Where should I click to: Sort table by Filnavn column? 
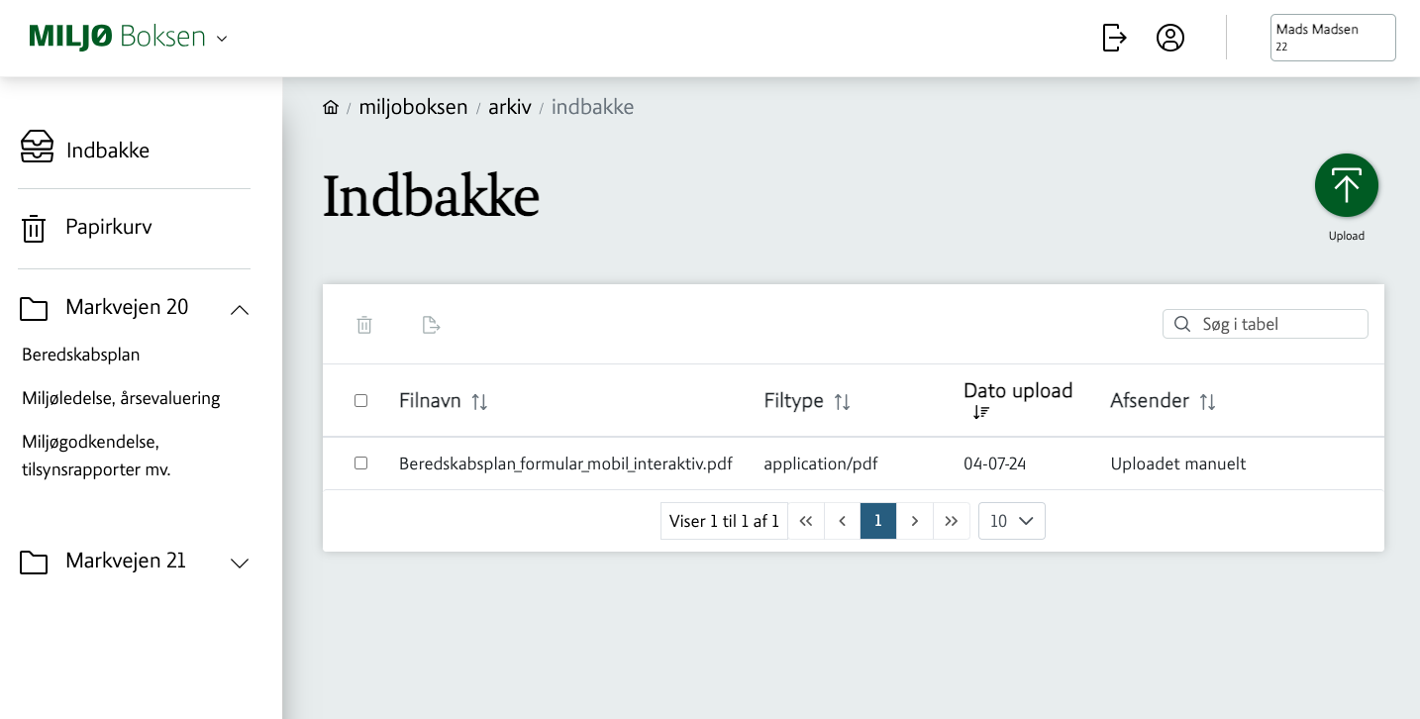(x=479, y=401)
